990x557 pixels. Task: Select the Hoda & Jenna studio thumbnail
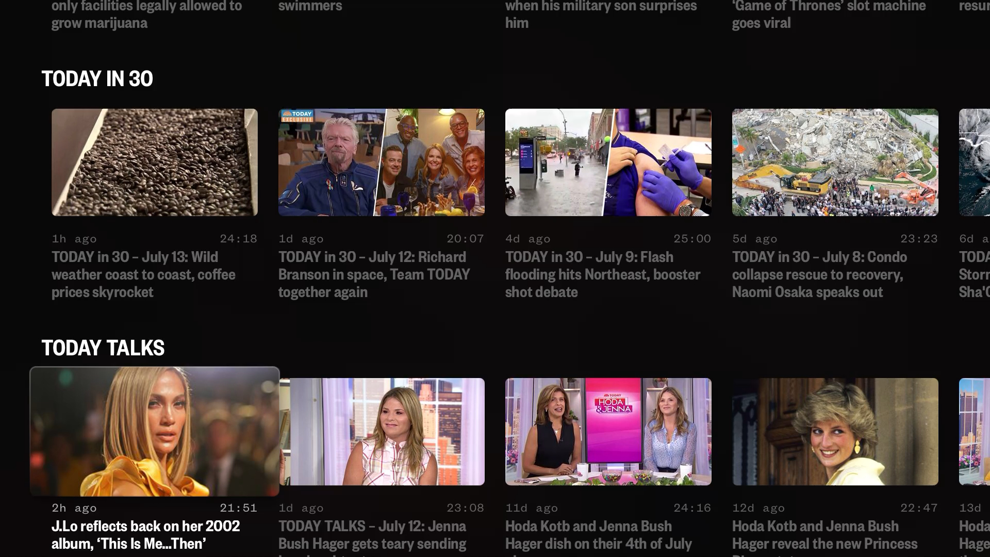tap(608, 431)
